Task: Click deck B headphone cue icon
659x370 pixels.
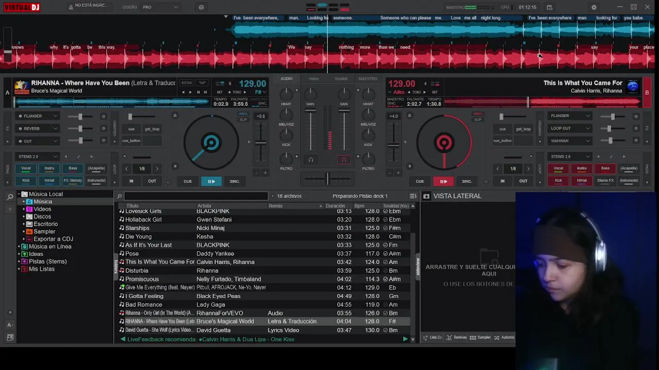Action: point(344,160)
